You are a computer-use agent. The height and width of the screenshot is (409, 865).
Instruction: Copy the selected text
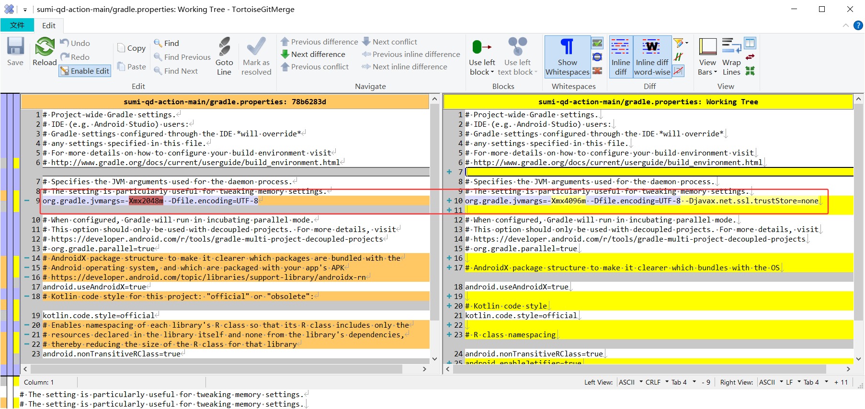[x=131, y=48]
